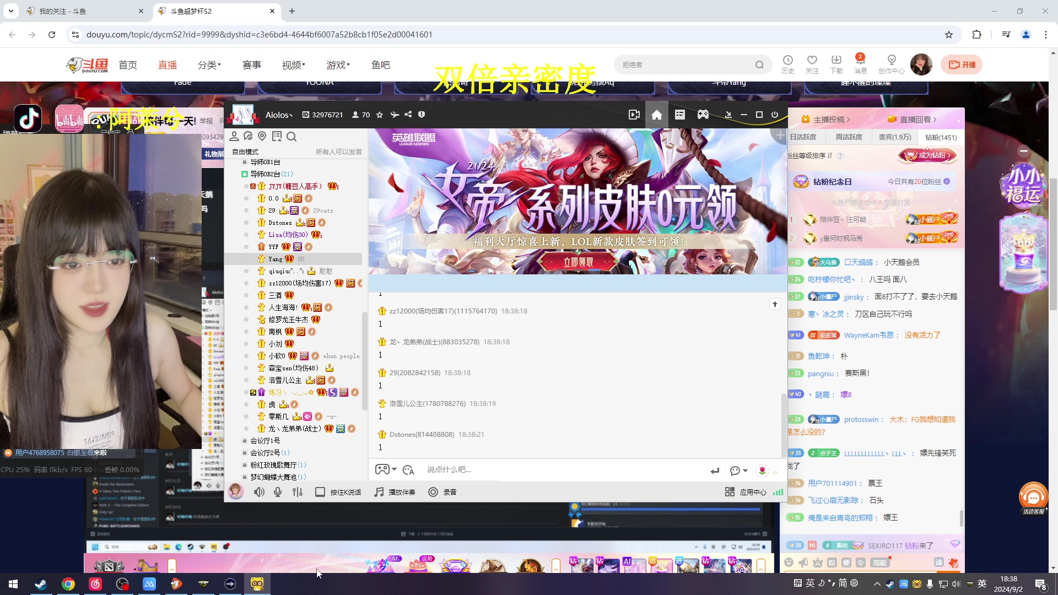Open the 应用中心 app center
1058x595 pixels.
(x=746, y=492)
